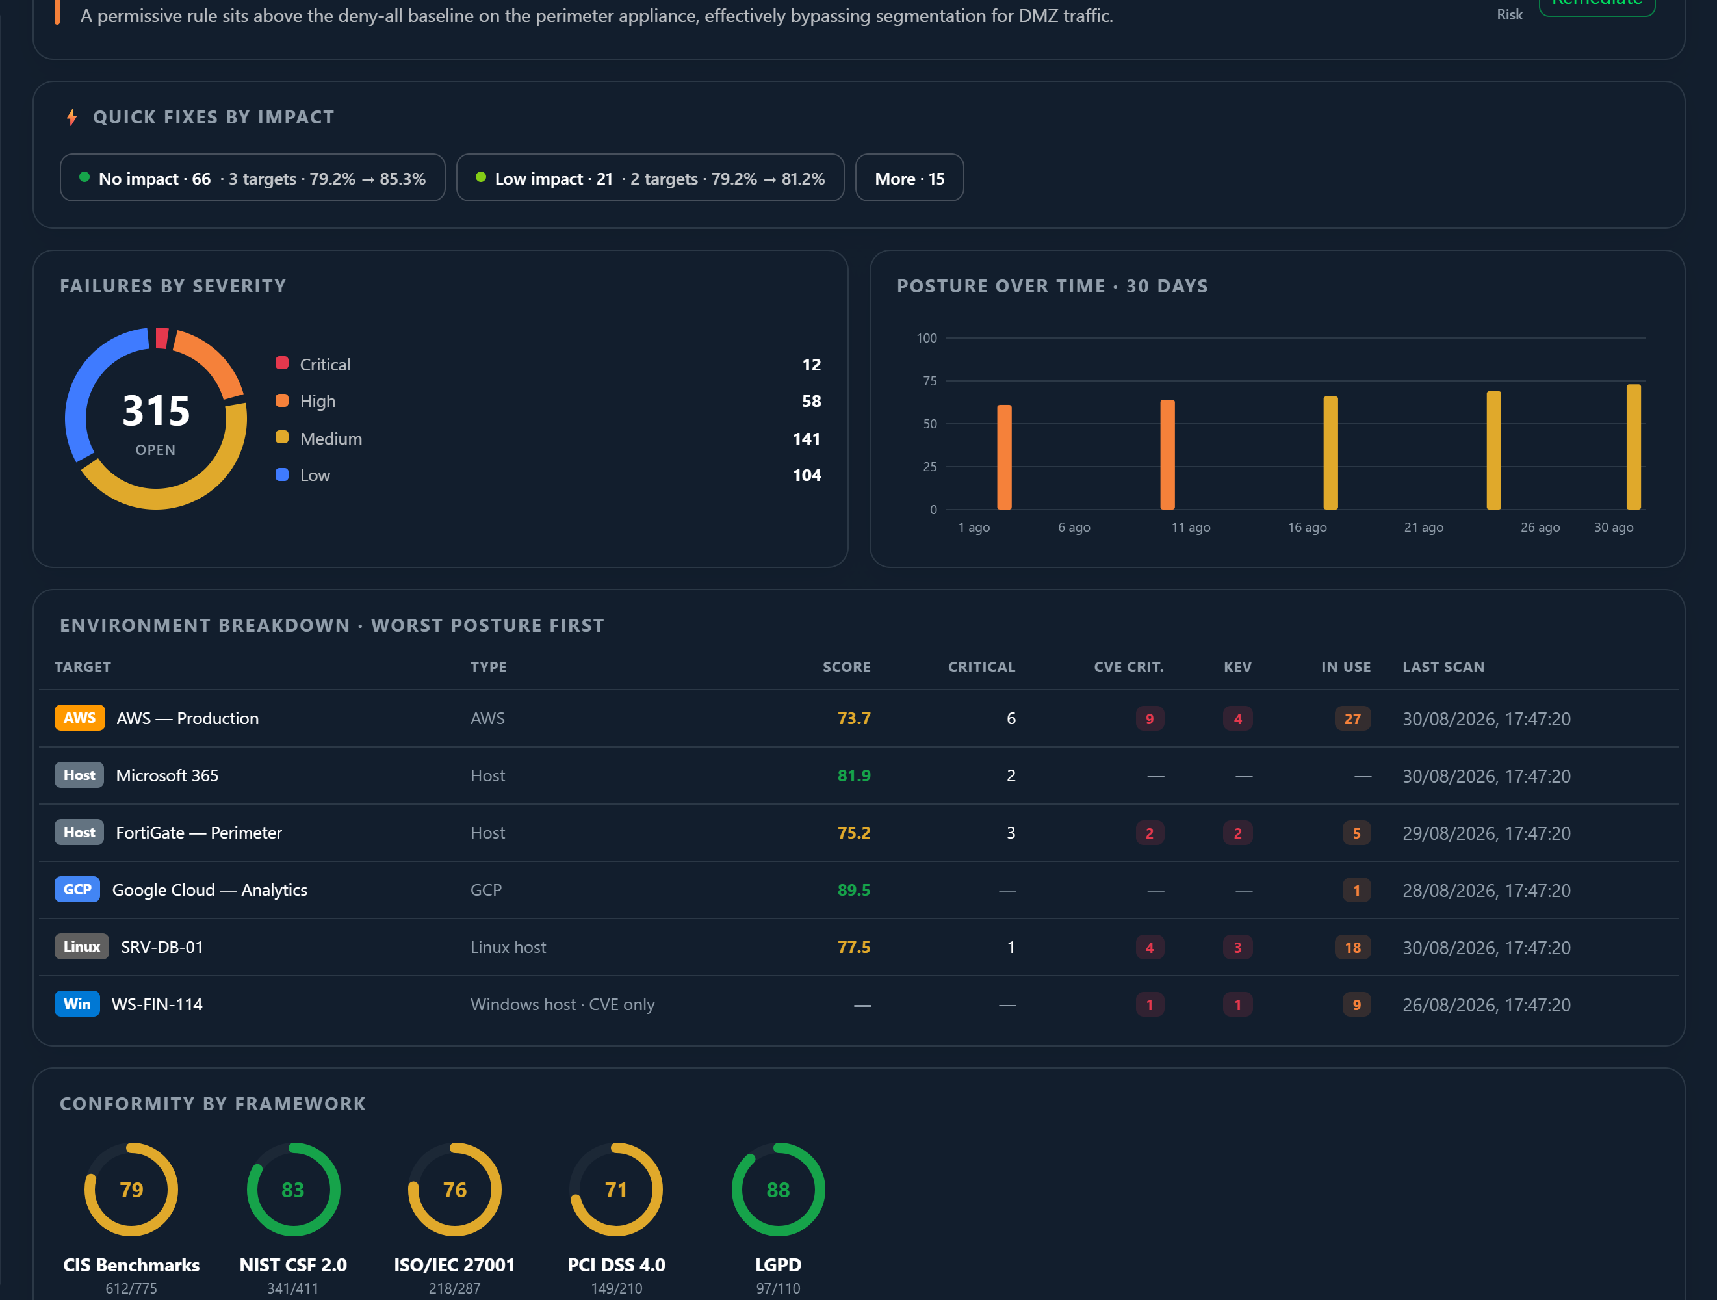Click the yellow Medium legend swatch

pos(282,438)
